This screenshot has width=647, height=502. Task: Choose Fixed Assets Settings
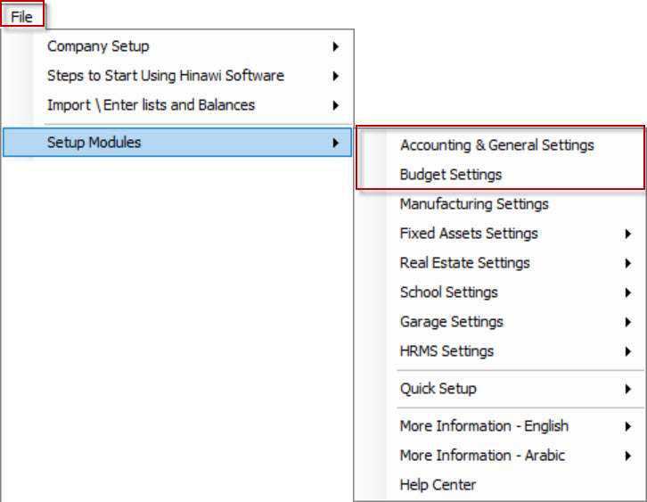coord(500,234)
